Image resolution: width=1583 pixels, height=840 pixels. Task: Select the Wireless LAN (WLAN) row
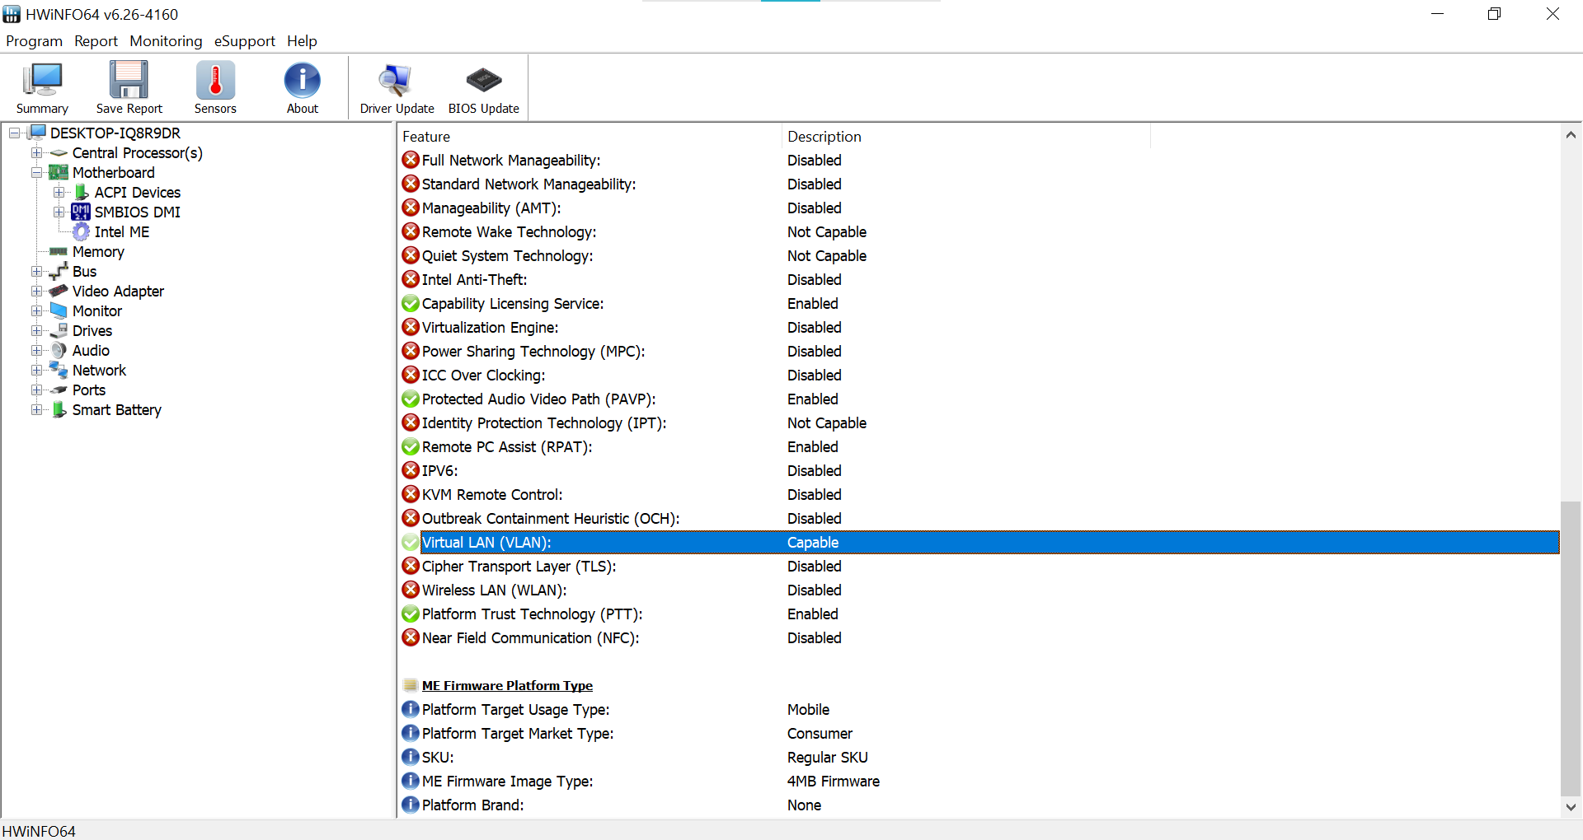pos(979,590)
